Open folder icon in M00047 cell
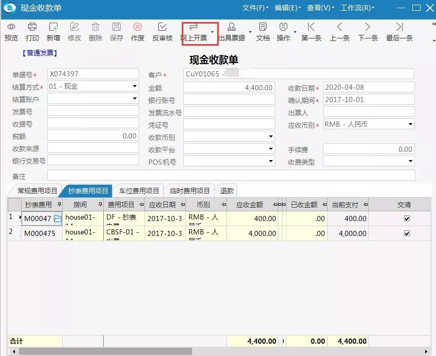Image resolution: width=436 pixels, height=356 pixels. 58,219
